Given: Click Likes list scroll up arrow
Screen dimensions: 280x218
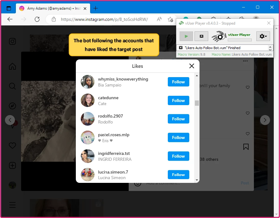Looking at the screenshot, I should point(197,76).
